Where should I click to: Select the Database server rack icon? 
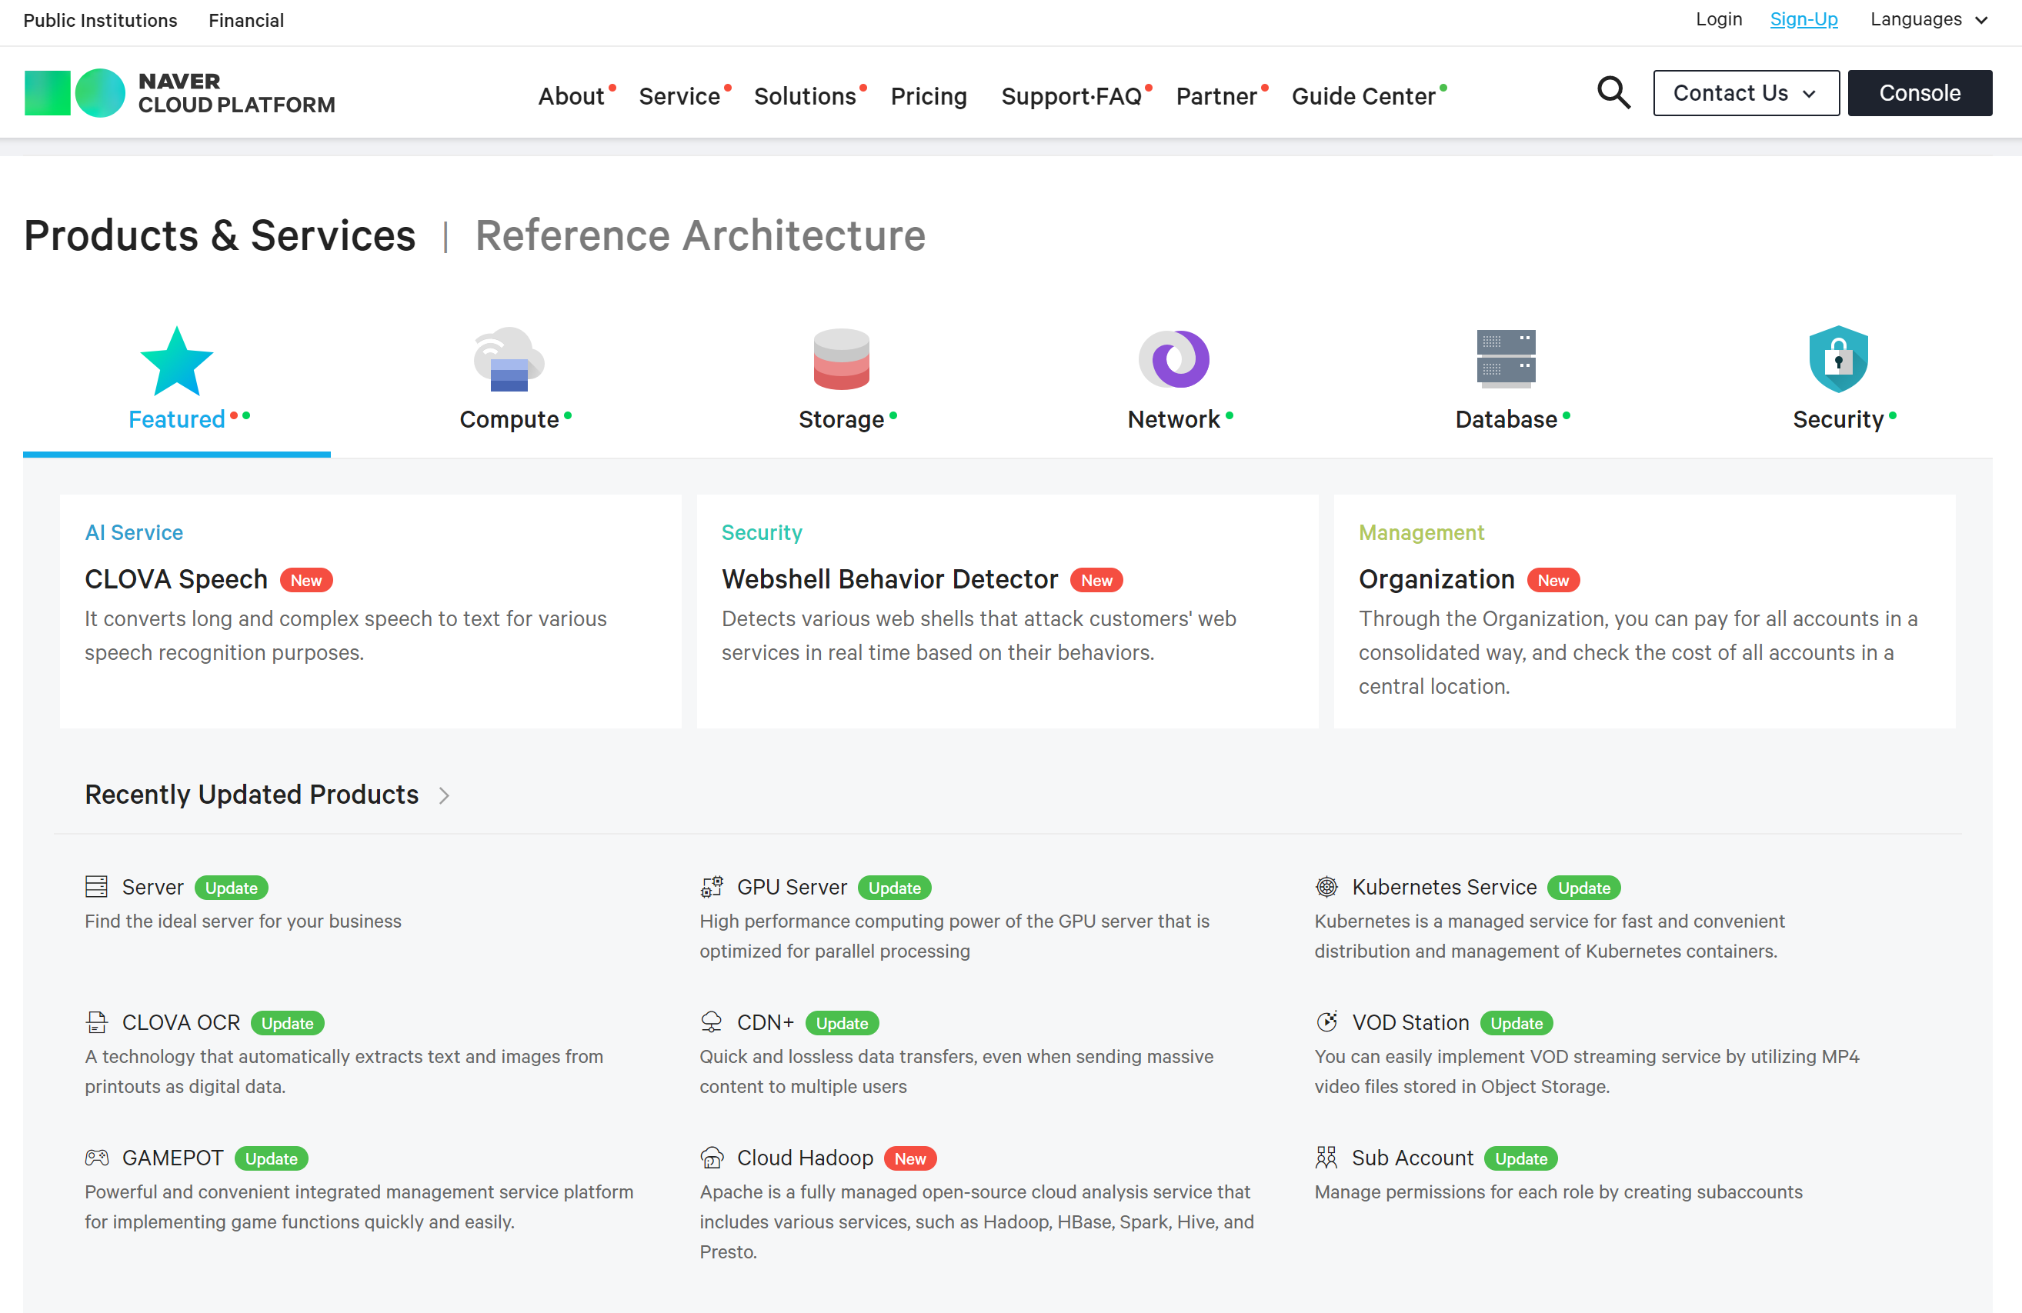[x=1506, y=359]
